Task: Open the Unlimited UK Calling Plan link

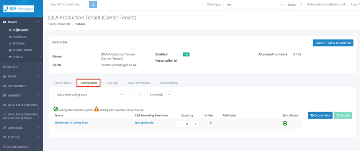Action: 71,123
